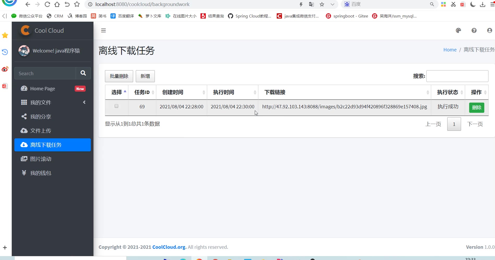The image size is (495, 260).
Task: Sort by 任务ID column header
Action: [x=142, y=92]
